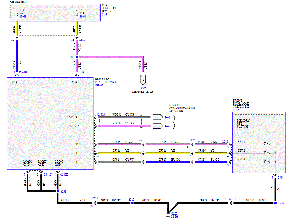303x219 pixels.
Task: Click the F10 5A fuse symbol
Action: pos(17,13)
